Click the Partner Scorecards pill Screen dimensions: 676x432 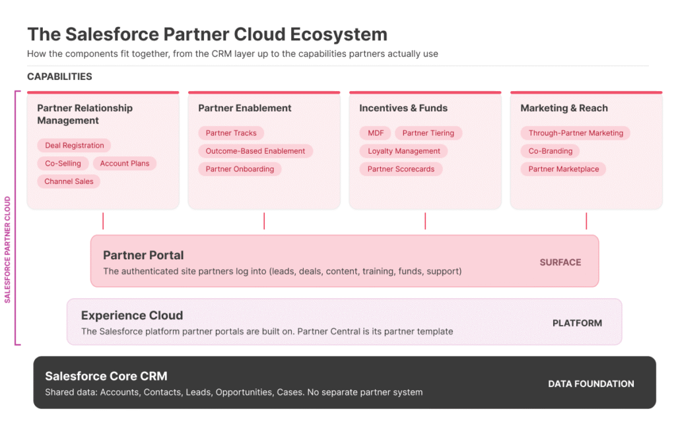click(x=401, y=170)
